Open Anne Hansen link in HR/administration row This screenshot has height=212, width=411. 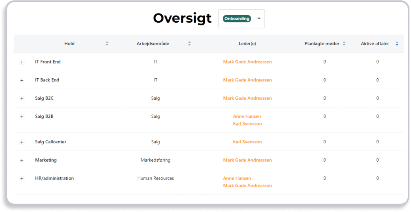237,178
